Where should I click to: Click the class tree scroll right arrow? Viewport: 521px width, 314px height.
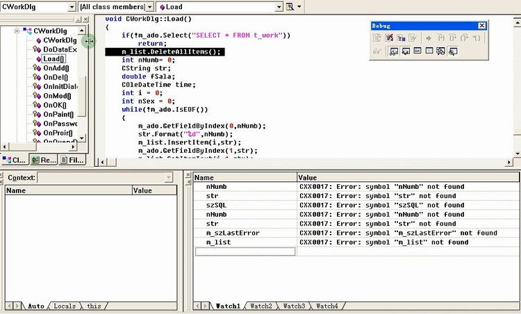point(74,146)
